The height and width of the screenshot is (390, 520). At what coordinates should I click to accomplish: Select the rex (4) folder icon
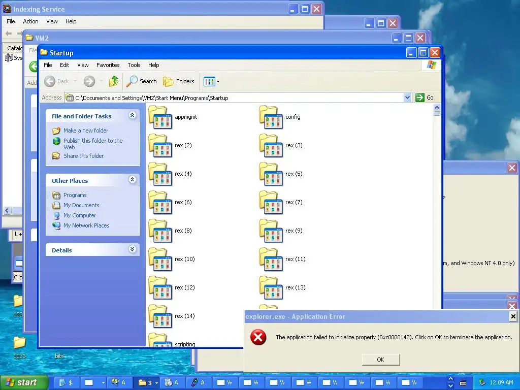coord(160,174)
